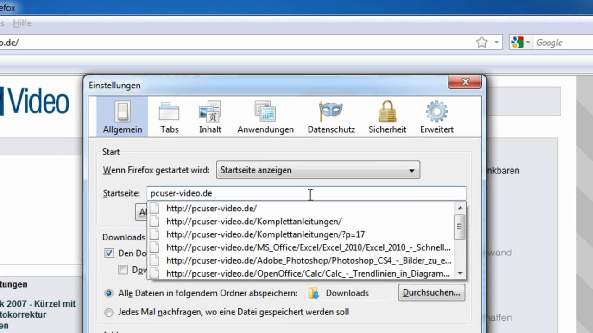Close the Einstellungen dialog

(465, 82)
